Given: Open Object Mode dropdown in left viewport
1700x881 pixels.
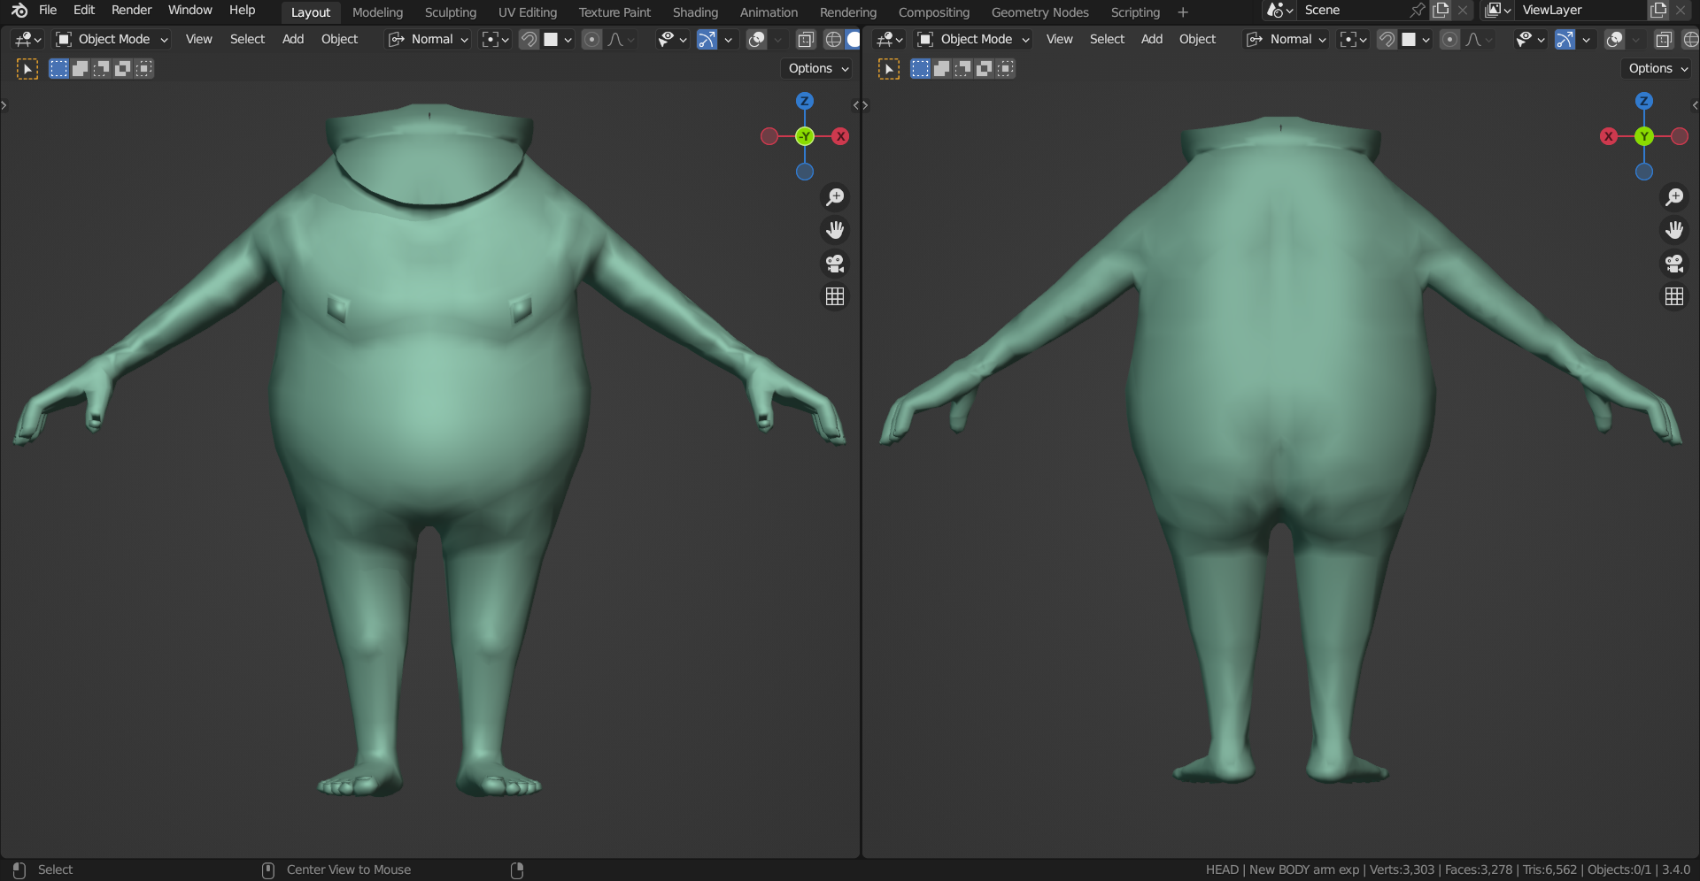Looking at the screenshot, I should pos(112,40).
